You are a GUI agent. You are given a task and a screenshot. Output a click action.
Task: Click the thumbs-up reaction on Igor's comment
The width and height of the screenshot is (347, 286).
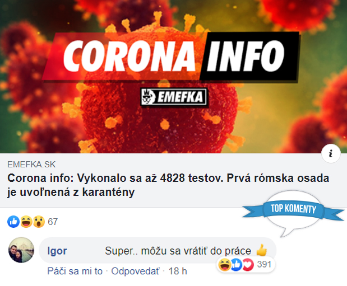tap(237, 265)
